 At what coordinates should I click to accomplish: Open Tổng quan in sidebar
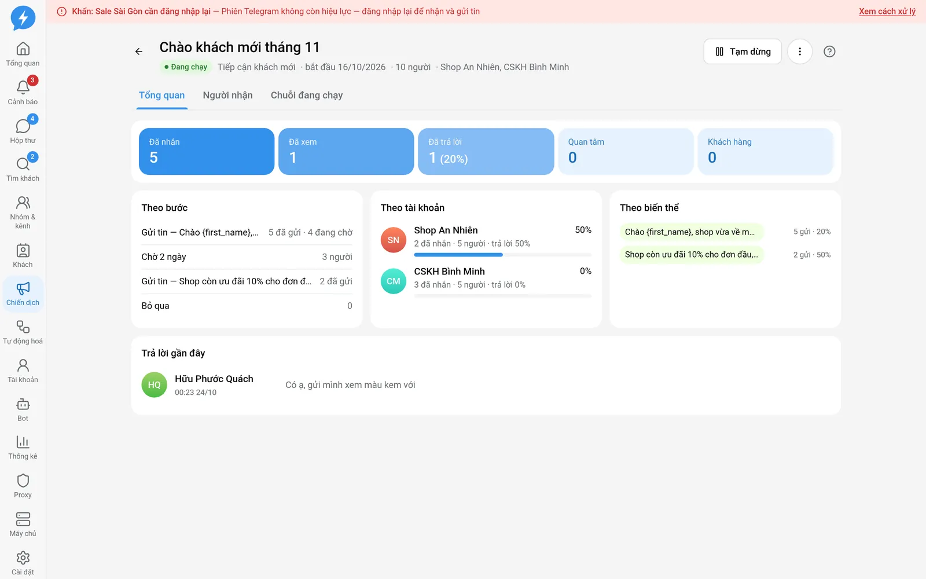tap(23, 54)
